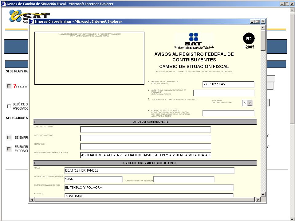Toggle the SOCIO checkbox in the background window
The image size is (295, 221).
pos(9,86)
